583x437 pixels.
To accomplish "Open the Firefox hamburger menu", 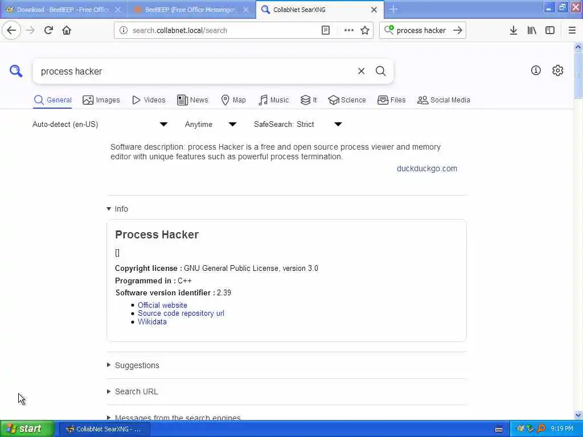I will [x=572, y=31].
